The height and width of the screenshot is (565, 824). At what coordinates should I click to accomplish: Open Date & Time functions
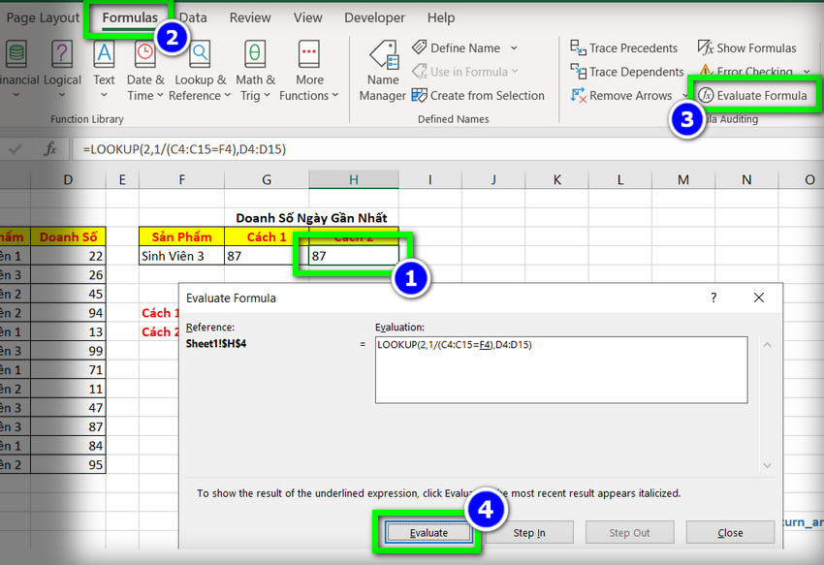pos(145,70)
